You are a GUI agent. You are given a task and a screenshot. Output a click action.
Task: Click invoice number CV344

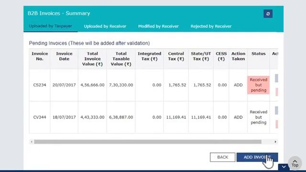pyautogui.click(x=40, y=117)
